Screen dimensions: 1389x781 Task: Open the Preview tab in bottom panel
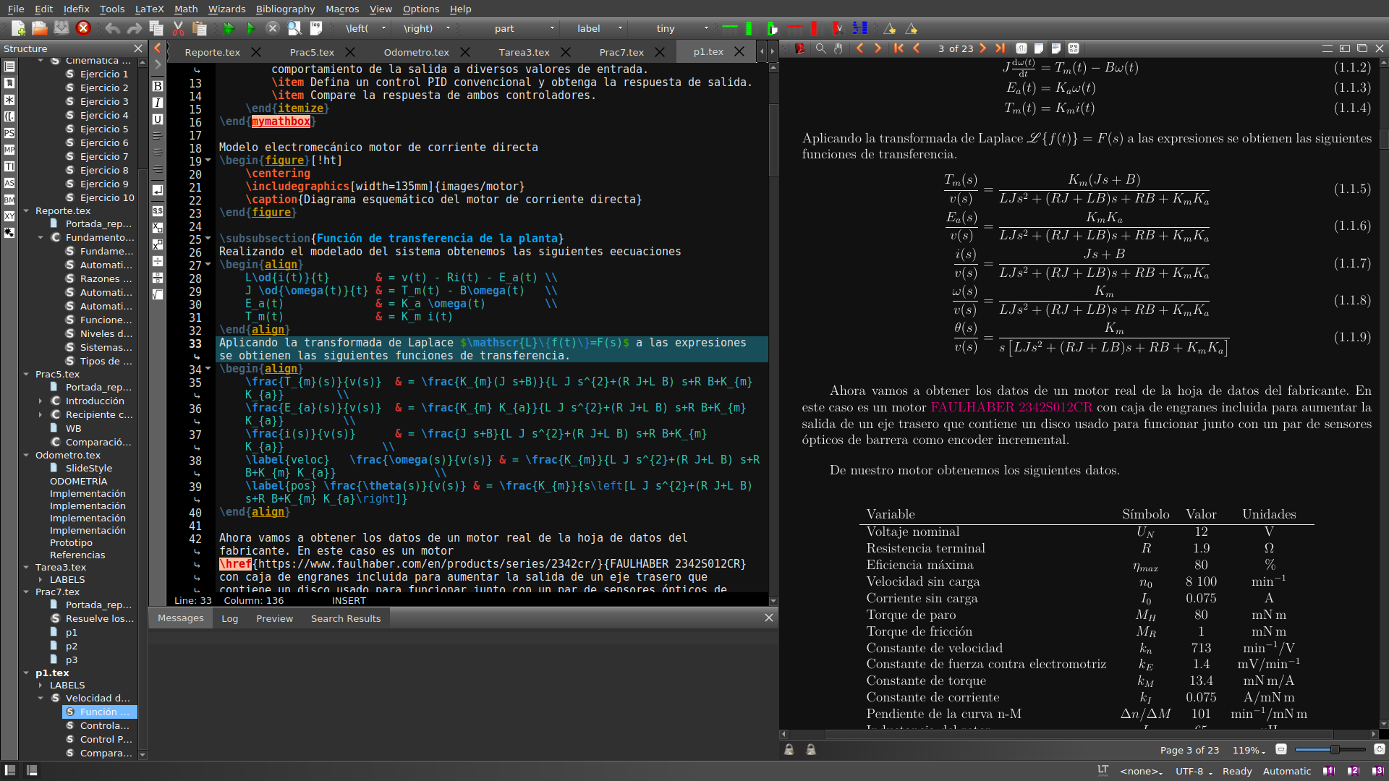click(274, 618)
